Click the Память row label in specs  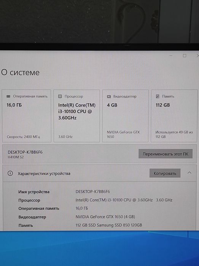pyautogui.click(x=25, y=225)
